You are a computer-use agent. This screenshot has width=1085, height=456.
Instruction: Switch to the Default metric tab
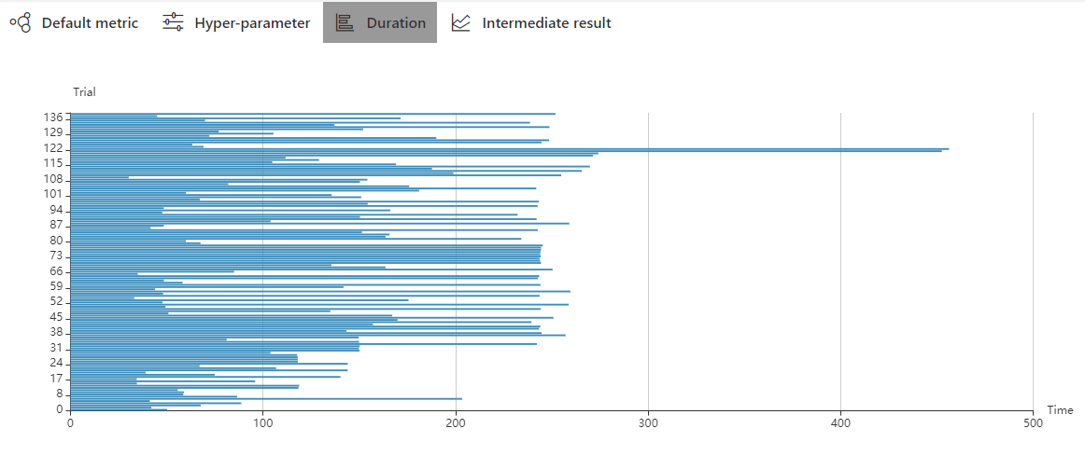(90, 22)
